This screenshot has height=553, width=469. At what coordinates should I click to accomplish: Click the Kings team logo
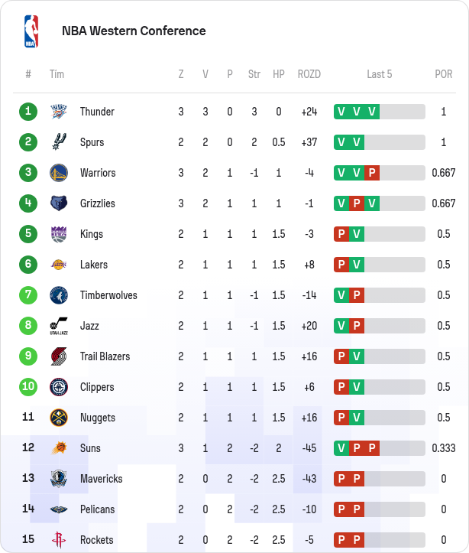click(59, 234)
